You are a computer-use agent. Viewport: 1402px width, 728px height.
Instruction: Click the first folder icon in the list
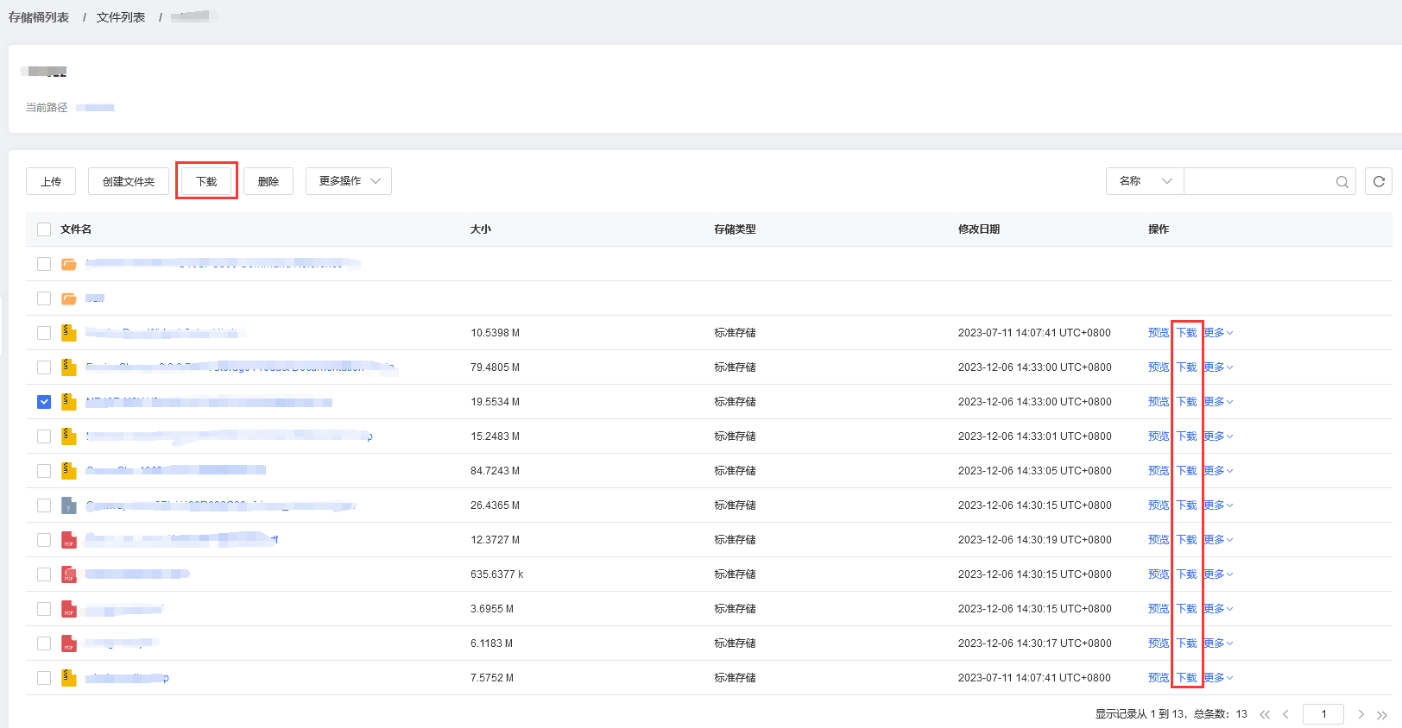point(69,264)
